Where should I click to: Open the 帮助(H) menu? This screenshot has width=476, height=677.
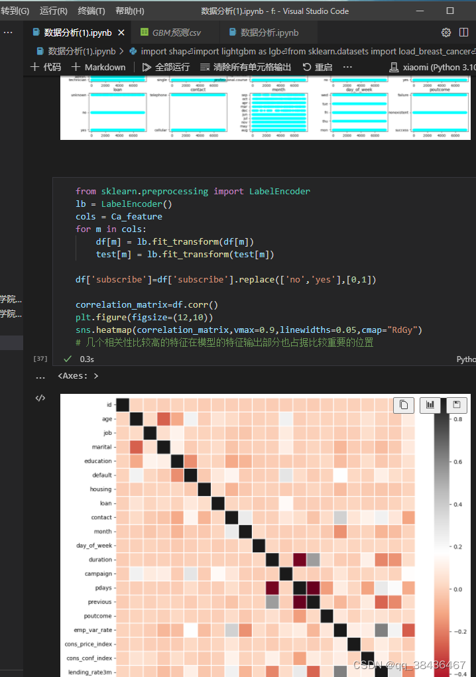tap(130, 11)
